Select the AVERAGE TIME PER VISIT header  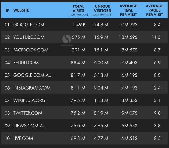(128, 10)
